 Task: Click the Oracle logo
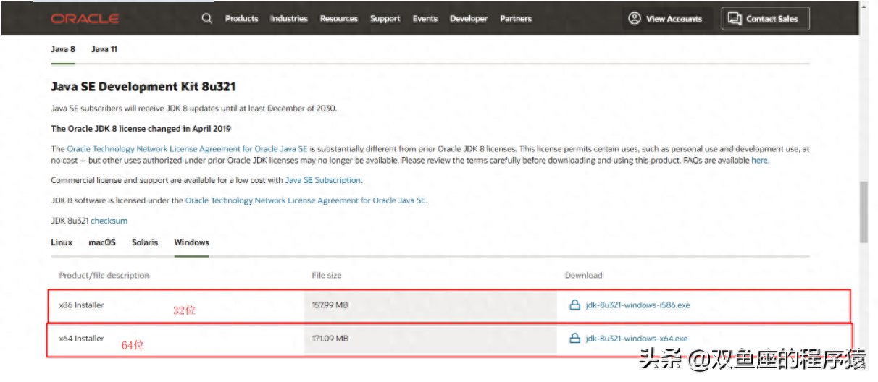[85, 19]
